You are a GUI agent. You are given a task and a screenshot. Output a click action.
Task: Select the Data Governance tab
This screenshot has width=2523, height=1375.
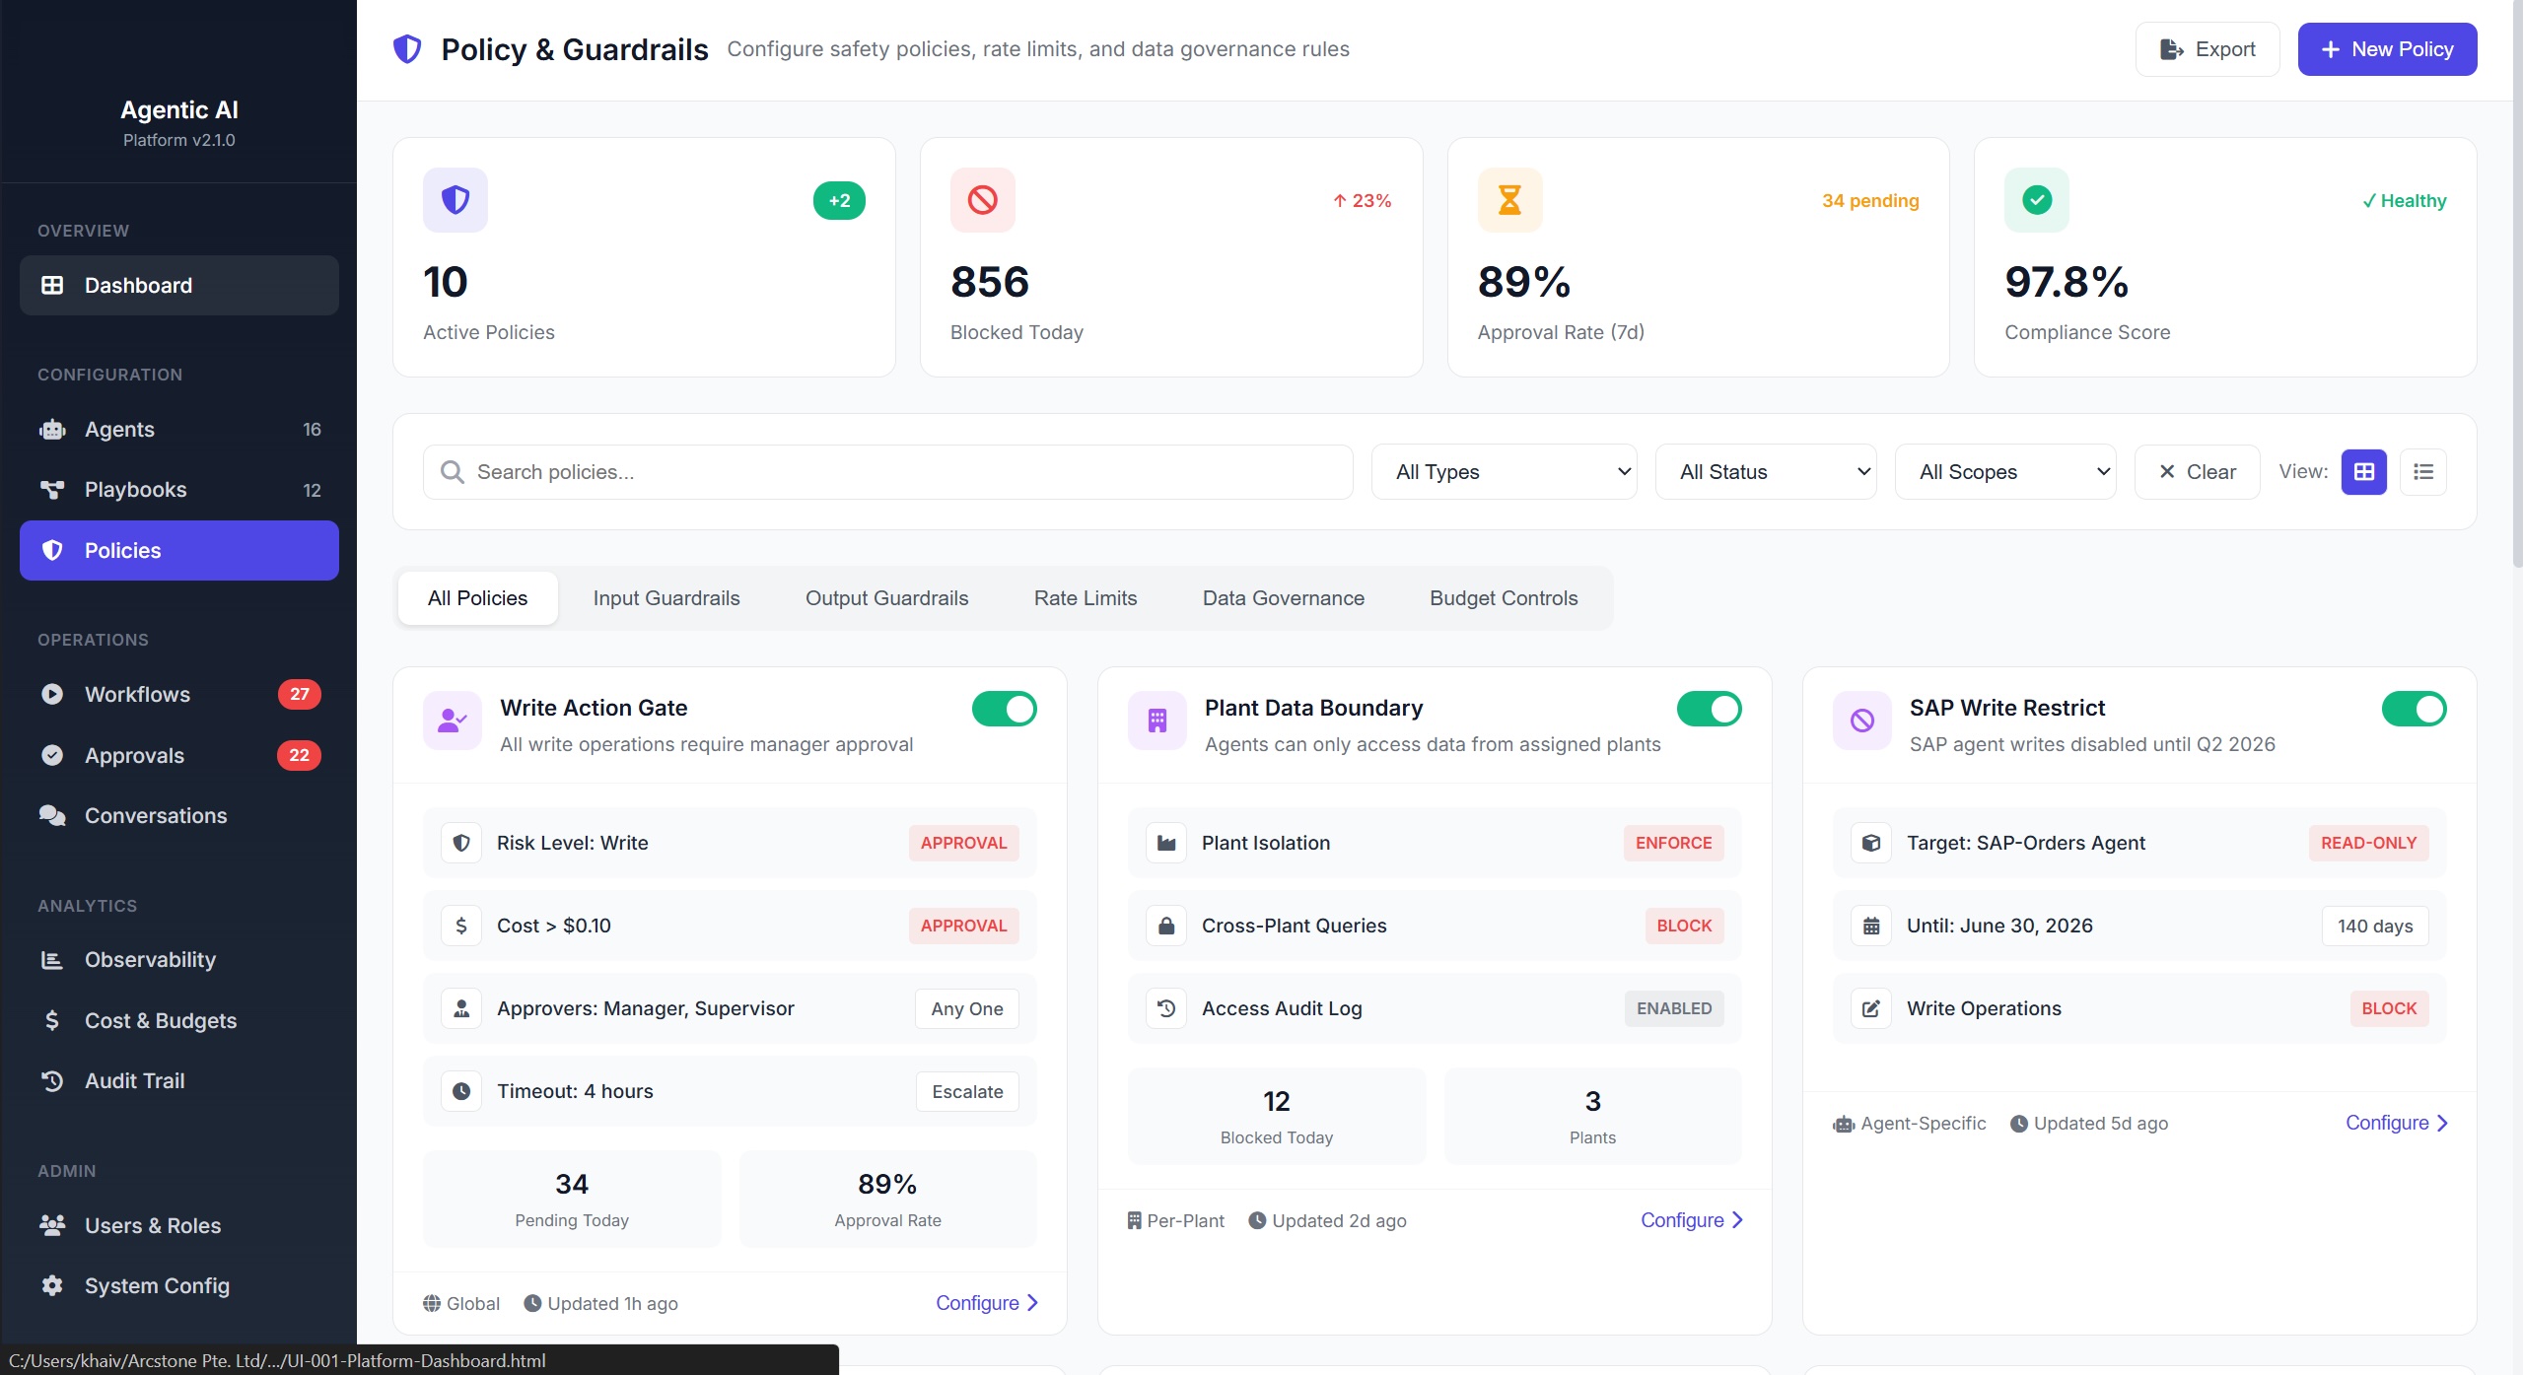coord(1283,598)
